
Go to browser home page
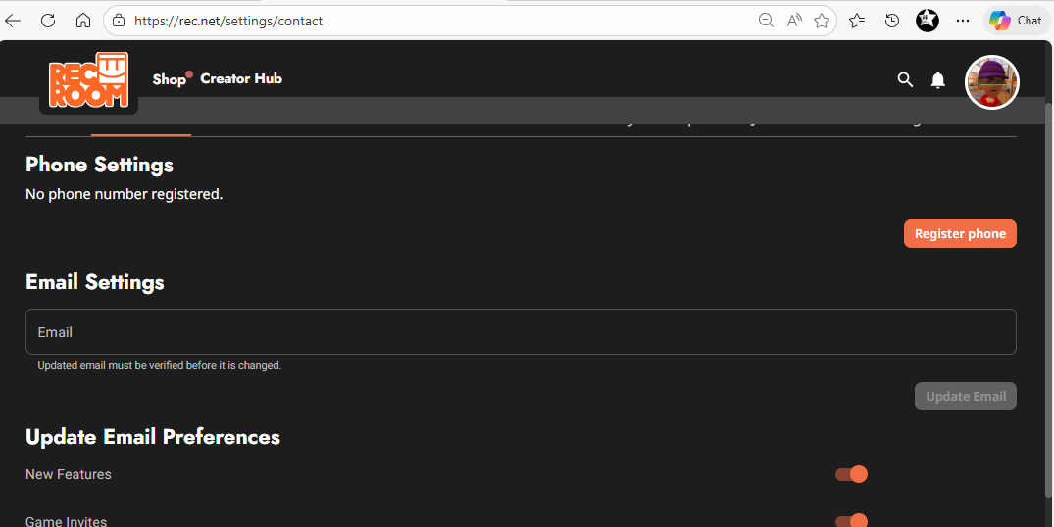tap(83, 21)
